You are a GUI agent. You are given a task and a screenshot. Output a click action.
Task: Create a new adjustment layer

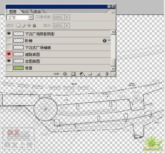click(82, 74)
